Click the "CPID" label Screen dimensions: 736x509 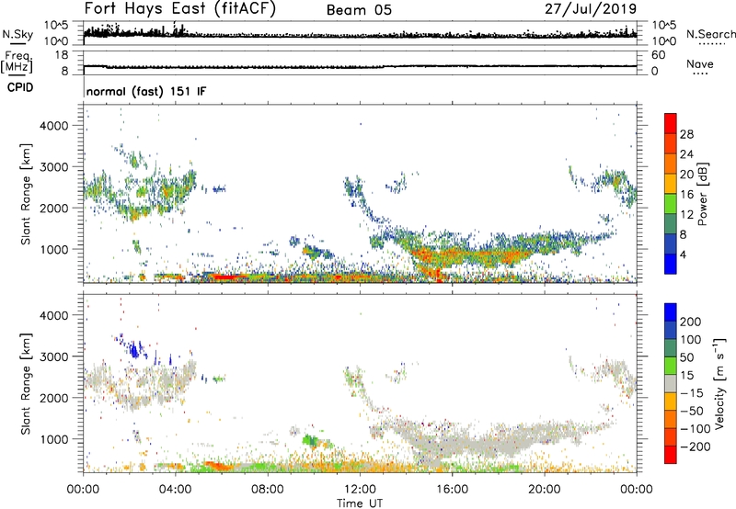click(20, 87)
